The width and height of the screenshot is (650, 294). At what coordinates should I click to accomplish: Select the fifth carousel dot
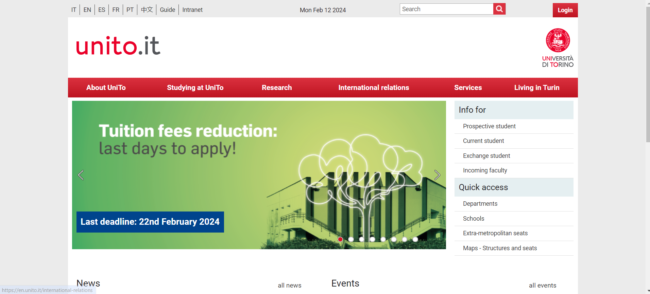(x=383, y=239)
